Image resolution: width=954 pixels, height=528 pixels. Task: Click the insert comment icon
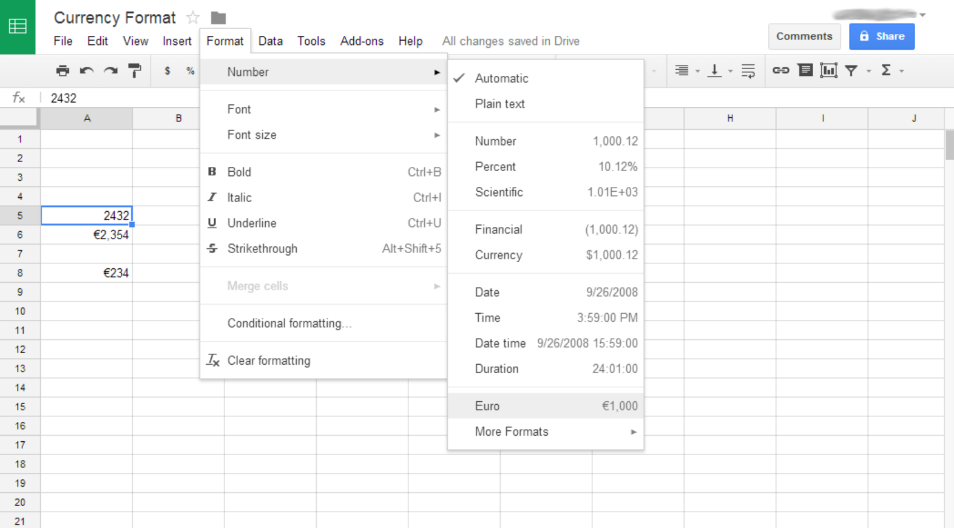pyautogui.click(x=805, y=71)
